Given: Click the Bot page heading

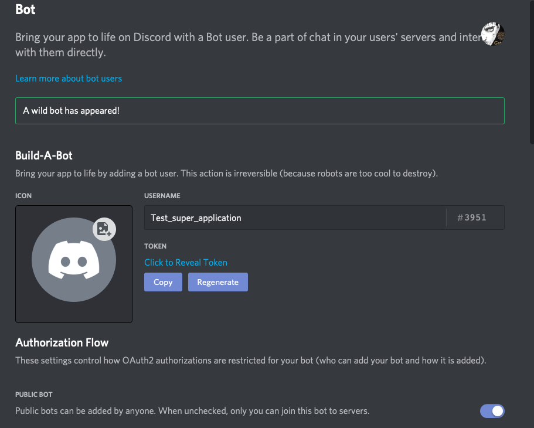Looking at the screenshot, I should pyautogui.click(x=25, y=9).
